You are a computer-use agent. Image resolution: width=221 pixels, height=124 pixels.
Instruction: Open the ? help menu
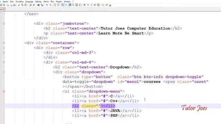tap(73, 1)
